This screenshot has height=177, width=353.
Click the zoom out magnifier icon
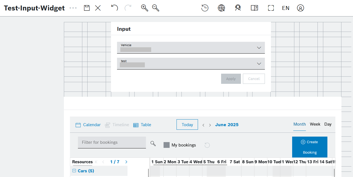click(x=156, y=8)
